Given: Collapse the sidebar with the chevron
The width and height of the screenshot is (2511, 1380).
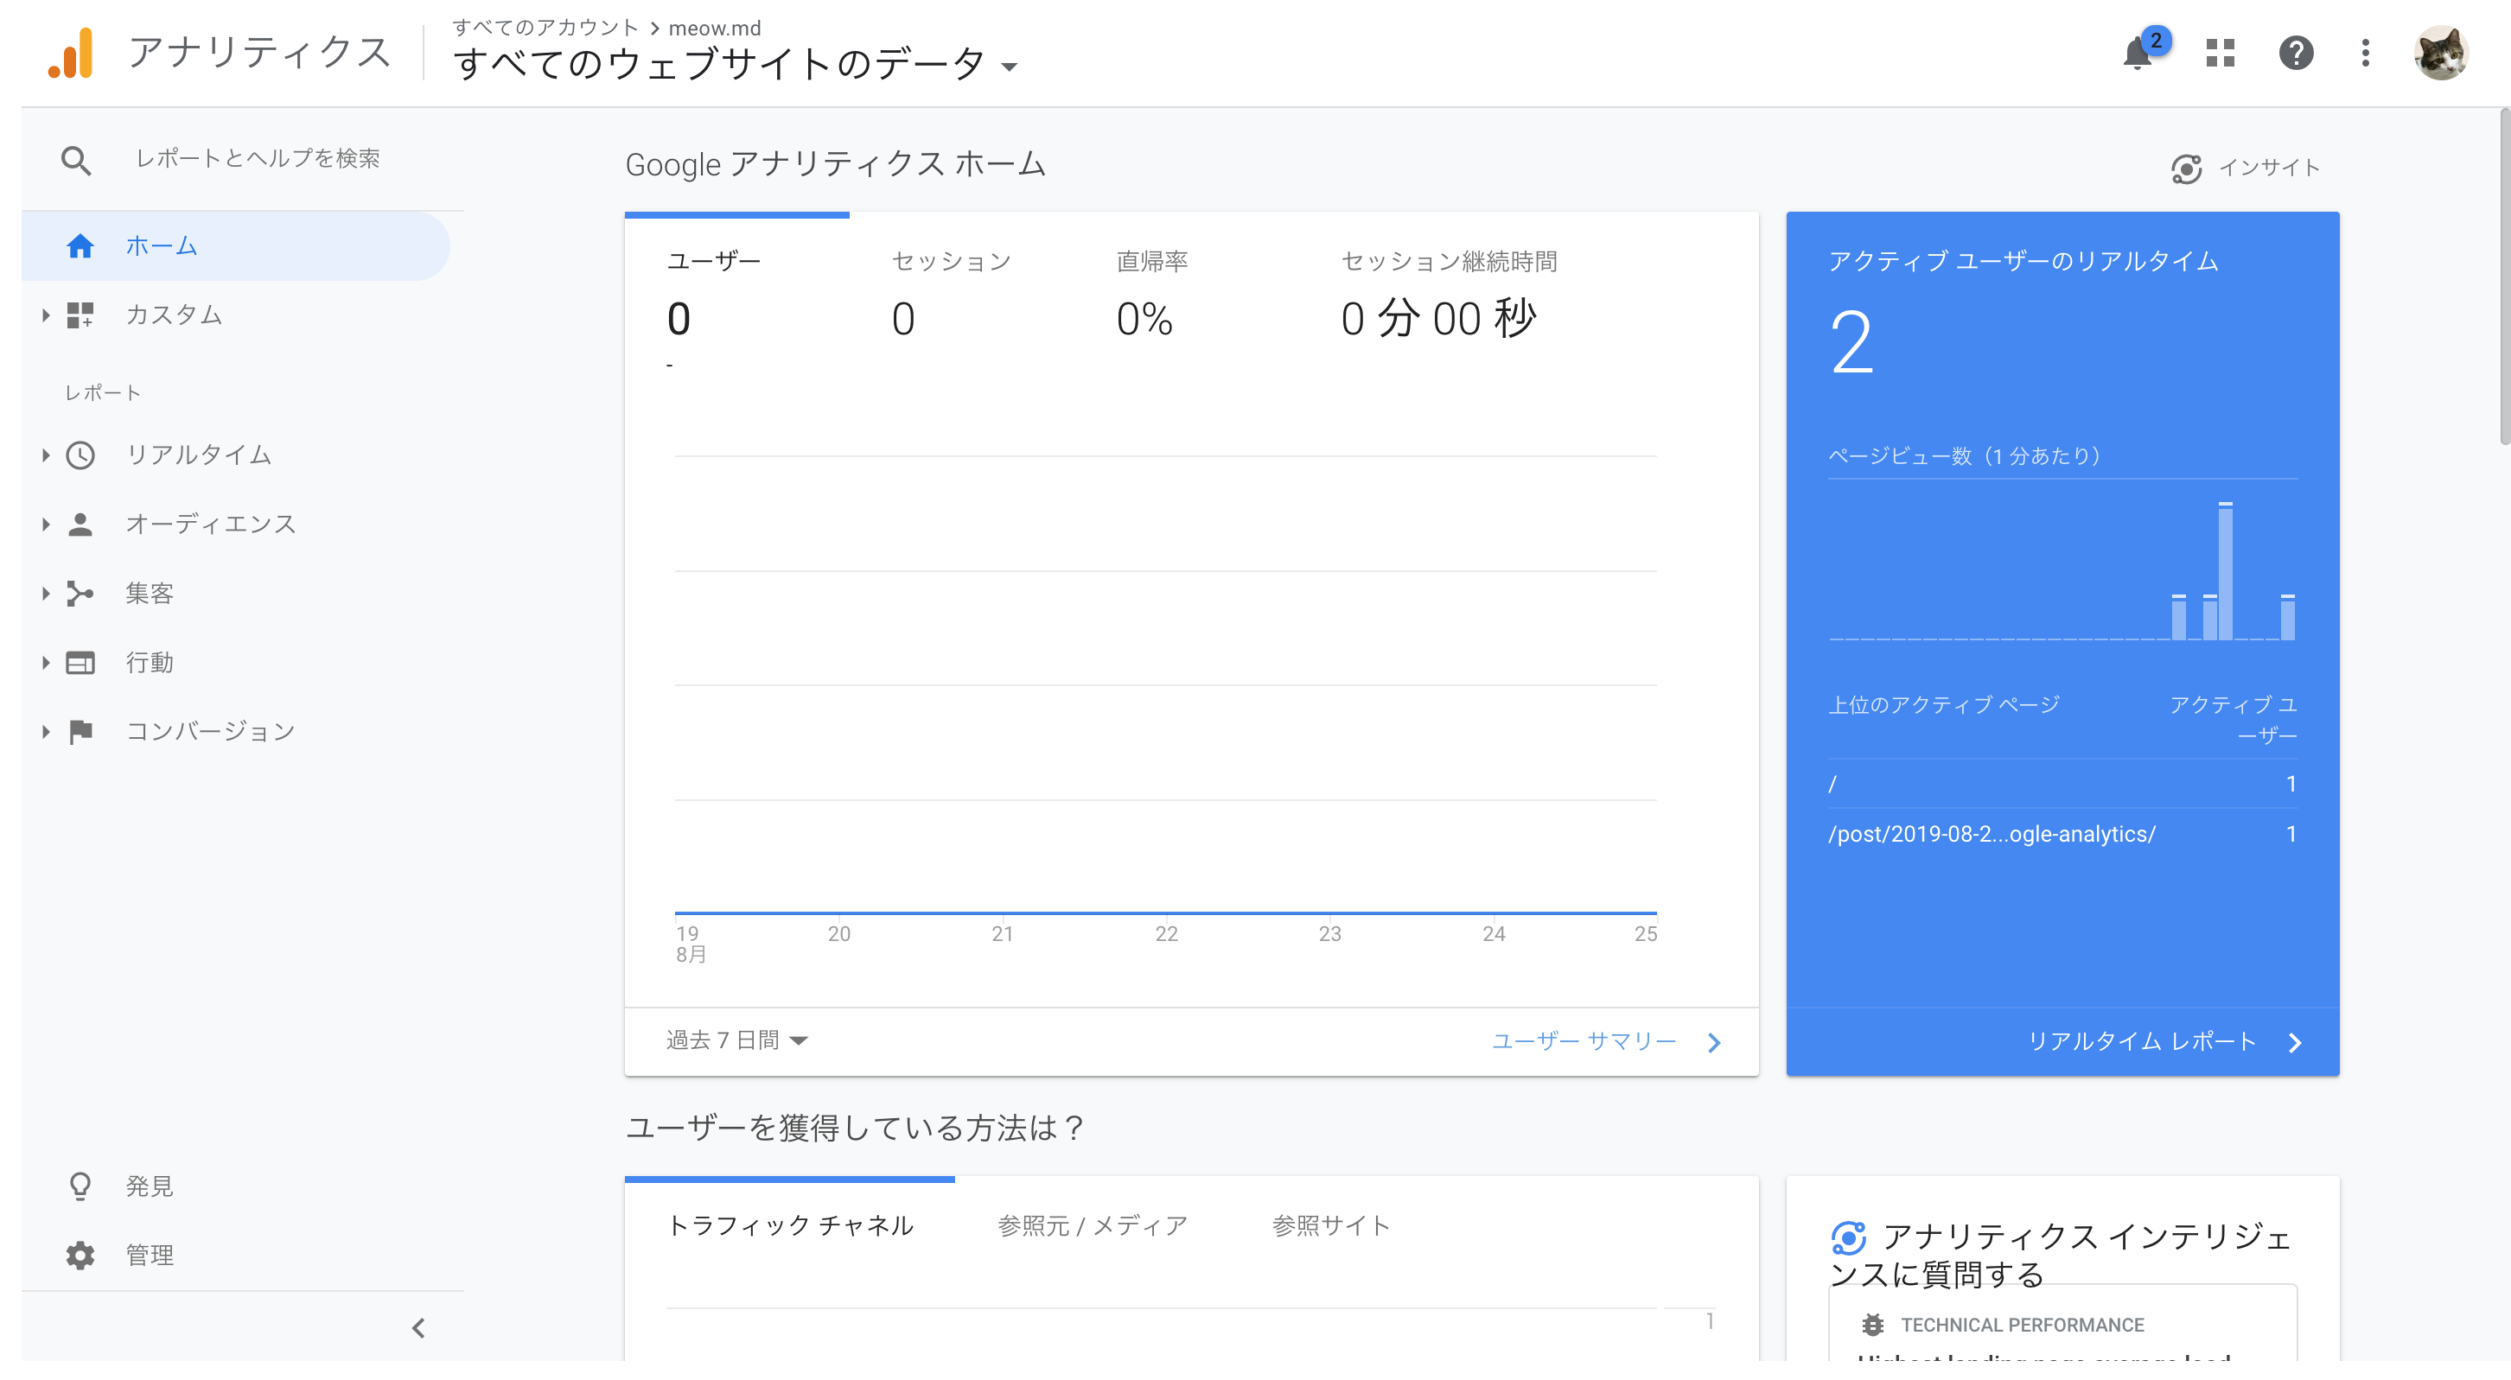Looking at the screenshot, I should [418, 1328].
